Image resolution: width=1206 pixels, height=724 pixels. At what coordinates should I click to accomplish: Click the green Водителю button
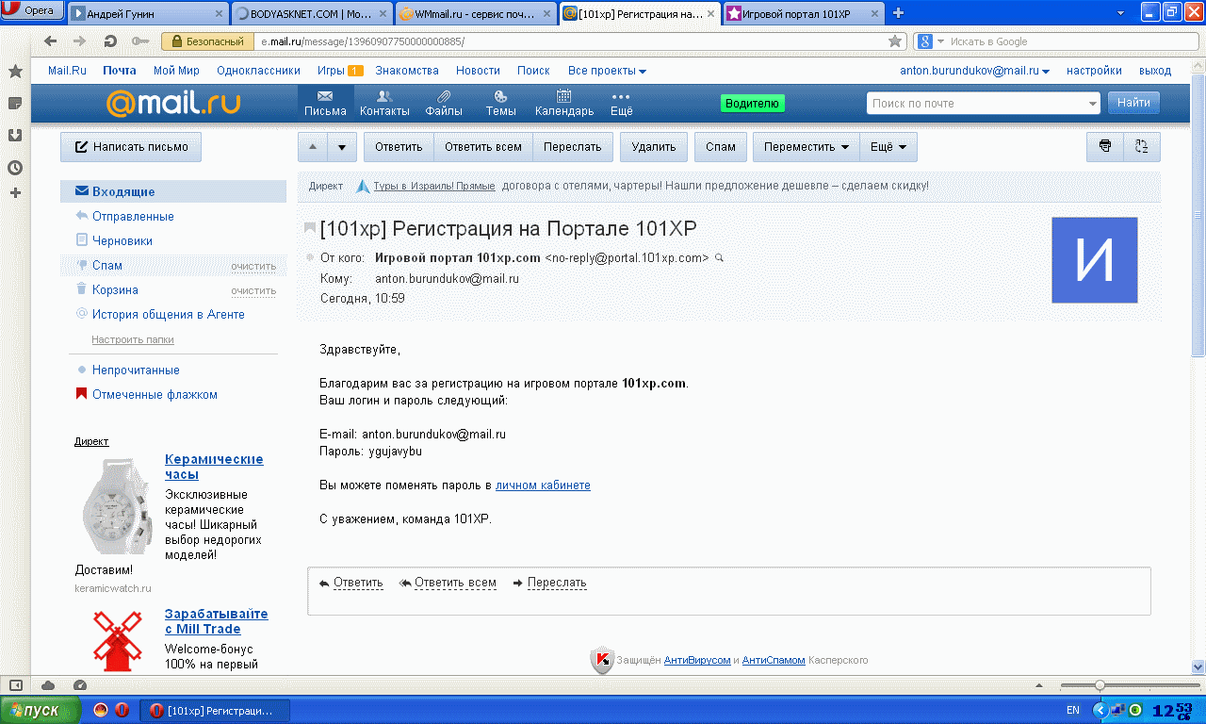752,104
